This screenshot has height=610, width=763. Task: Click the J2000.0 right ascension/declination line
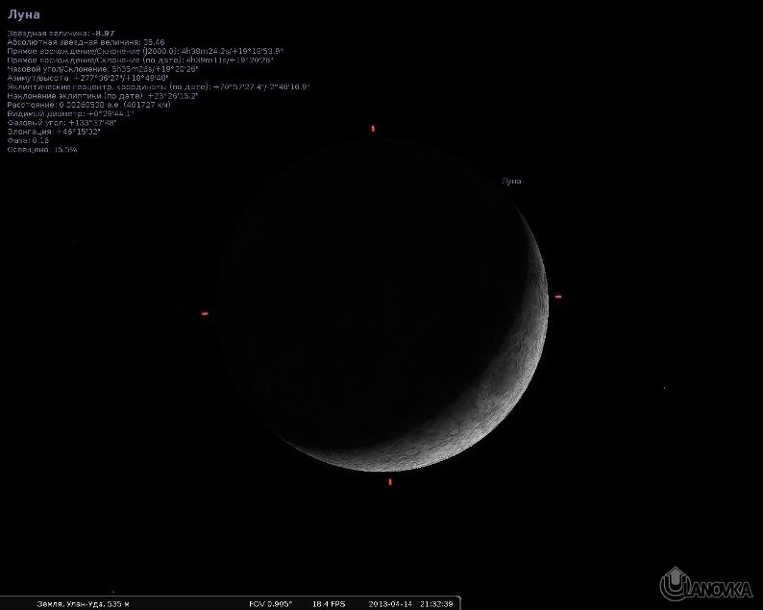tap(145, 51)
